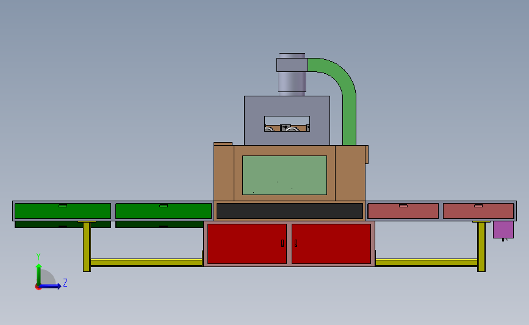Pick the leftmost bright green conveyor panel
The width and height of the screenshot is (529, 325).
(x=63, y=211)
